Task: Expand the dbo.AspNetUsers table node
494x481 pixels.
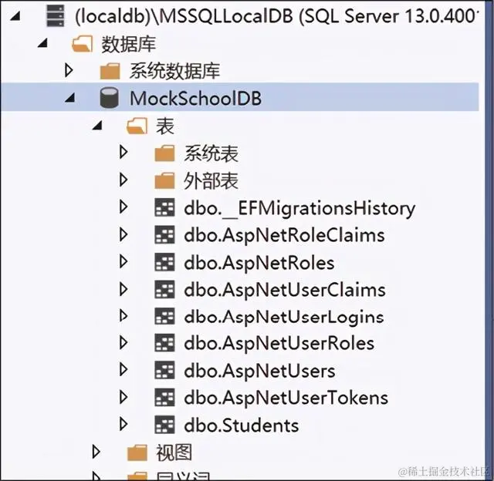Action: 123,370
